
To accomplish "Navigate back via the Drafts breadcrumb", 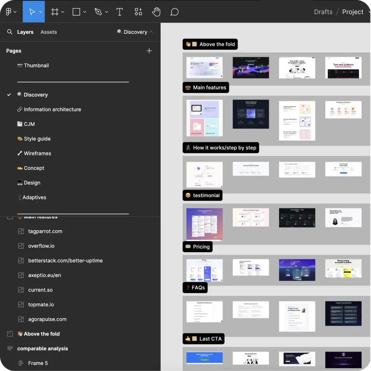I will point(323,12).
